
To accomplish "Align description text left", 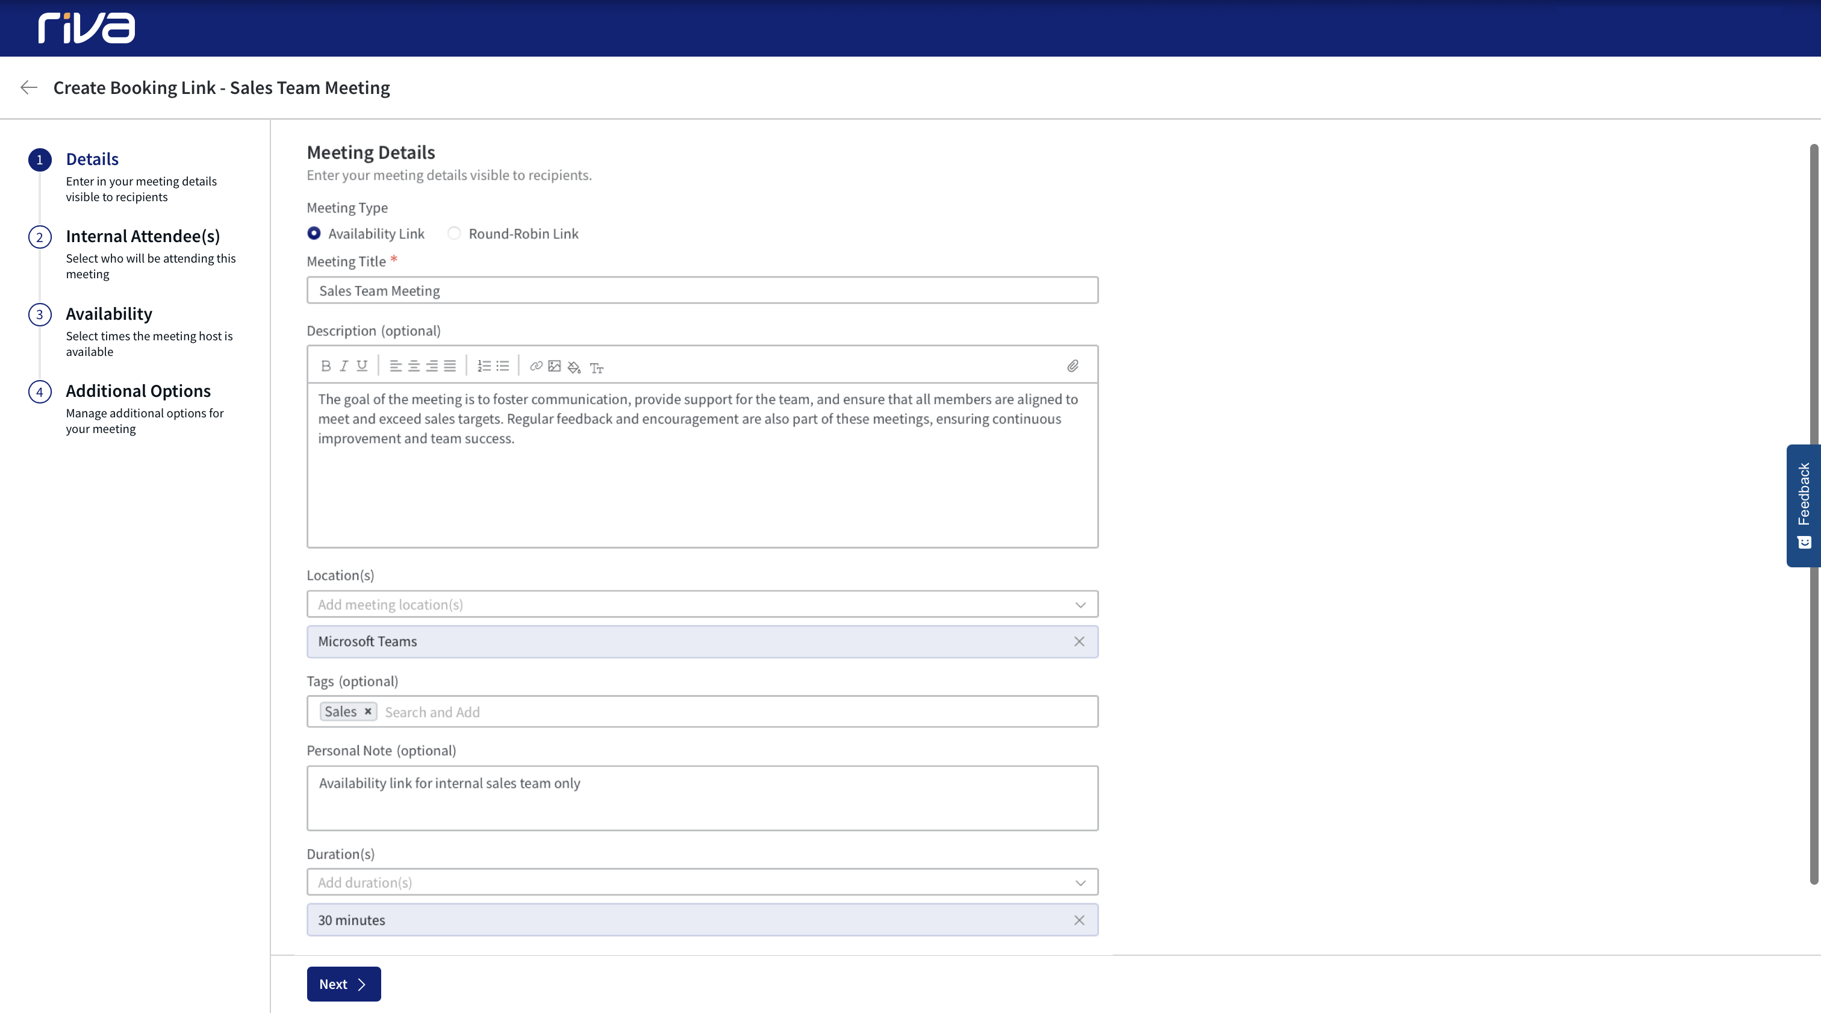I will 396,366.
